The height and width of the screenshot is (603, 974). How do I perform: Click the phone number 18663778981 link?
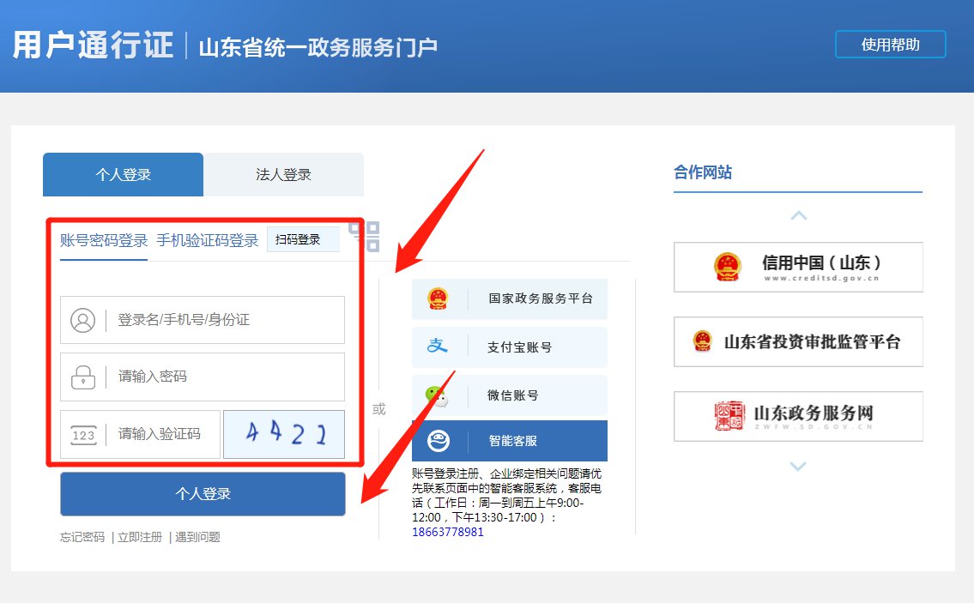tap(448, 532)
